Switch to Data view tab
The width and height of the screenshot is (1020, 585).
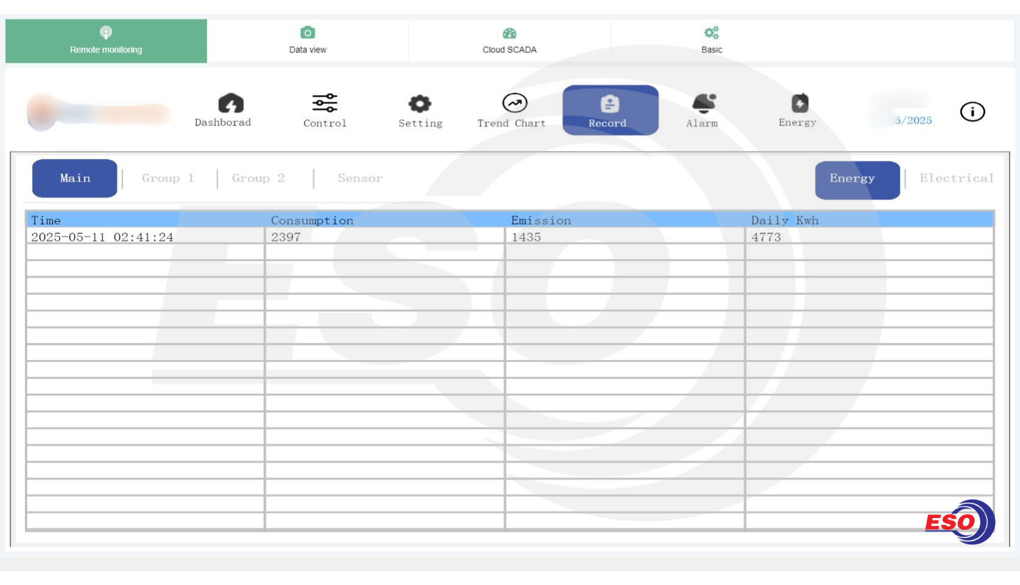pos(308,41)
